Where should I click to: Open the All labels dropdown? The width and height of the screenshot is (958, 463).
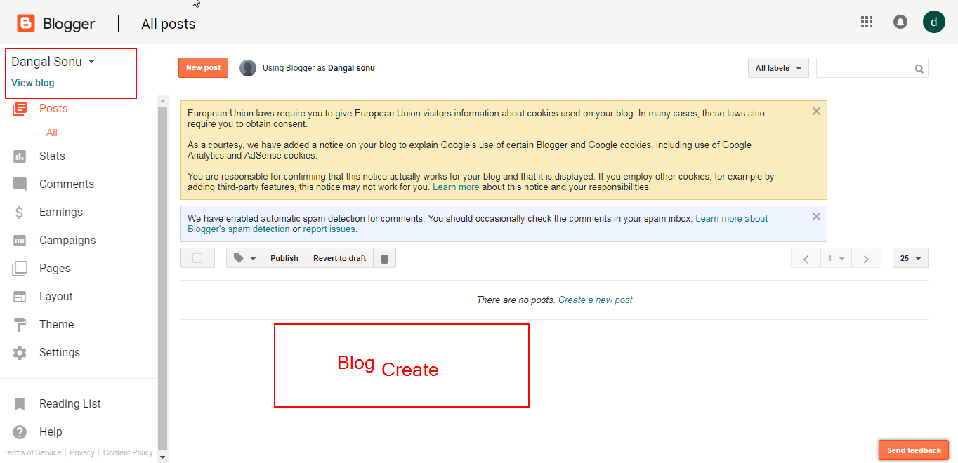pyautogui.click(x=778, y=68)
